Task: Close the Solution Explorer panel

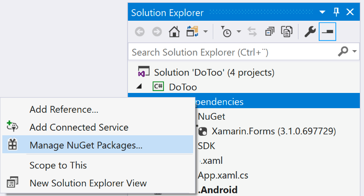Action: [x=350, y=12]
